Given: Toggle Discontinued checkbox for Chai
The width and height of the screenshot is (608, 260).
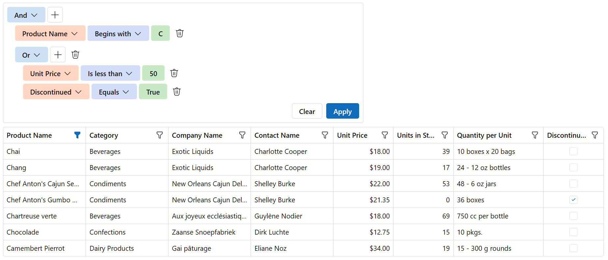Looking at the screenshot, I should (573, 151).
